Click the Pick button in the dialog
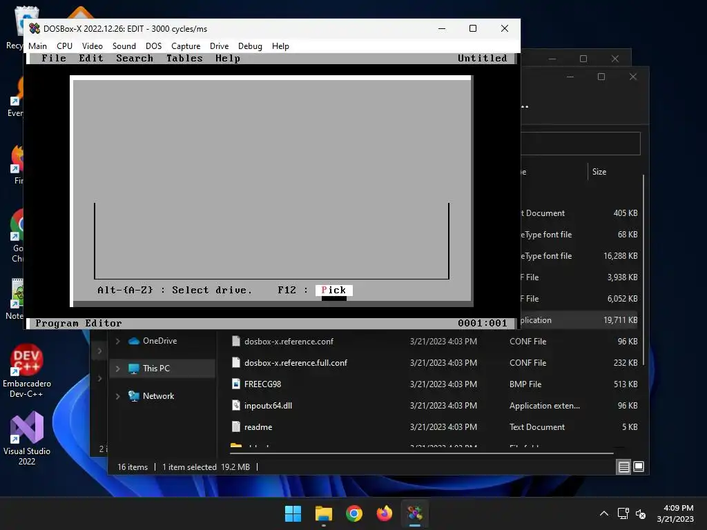Viewport: 707px width, 530px height. 333,291
